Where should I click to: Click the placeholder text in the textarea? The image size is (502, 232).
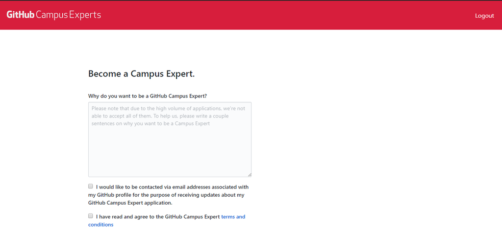(167, 116)
